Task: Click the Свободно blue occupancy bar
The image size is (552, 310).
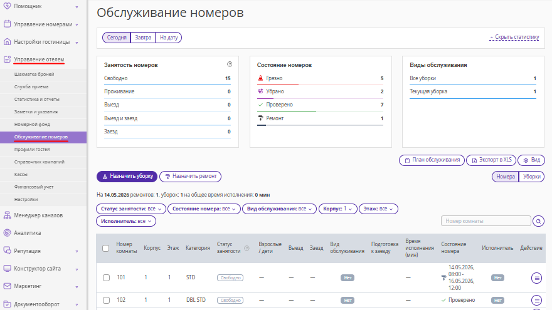Action: [x=167, y=85]
